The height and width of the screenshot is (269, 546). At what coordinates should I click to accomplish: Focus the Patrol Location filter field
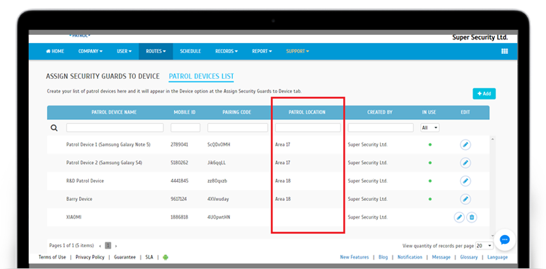tap(308, 127)
